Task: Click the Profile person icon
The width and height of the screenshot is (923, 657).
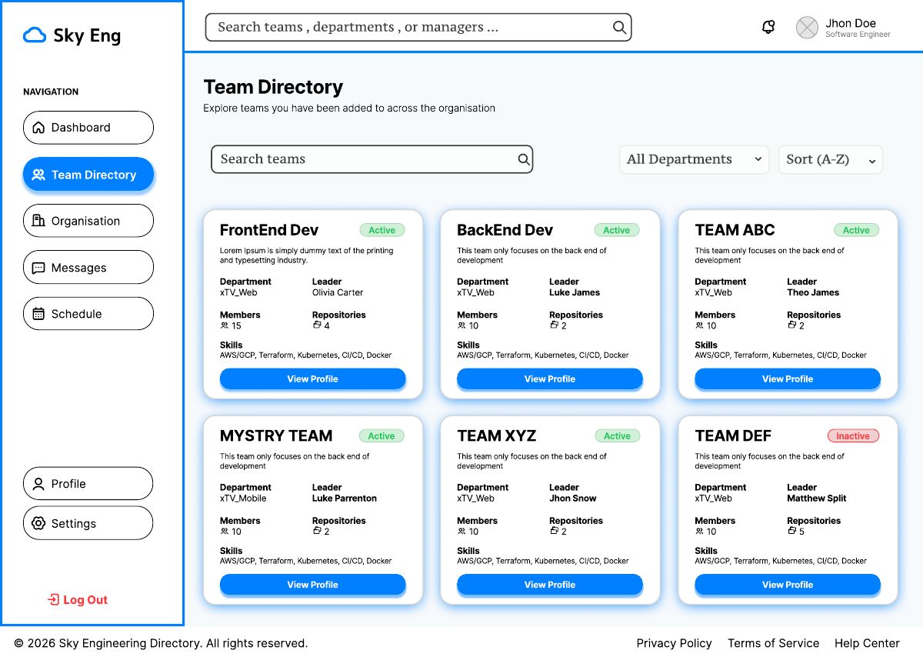Action: tap(38, 484)
